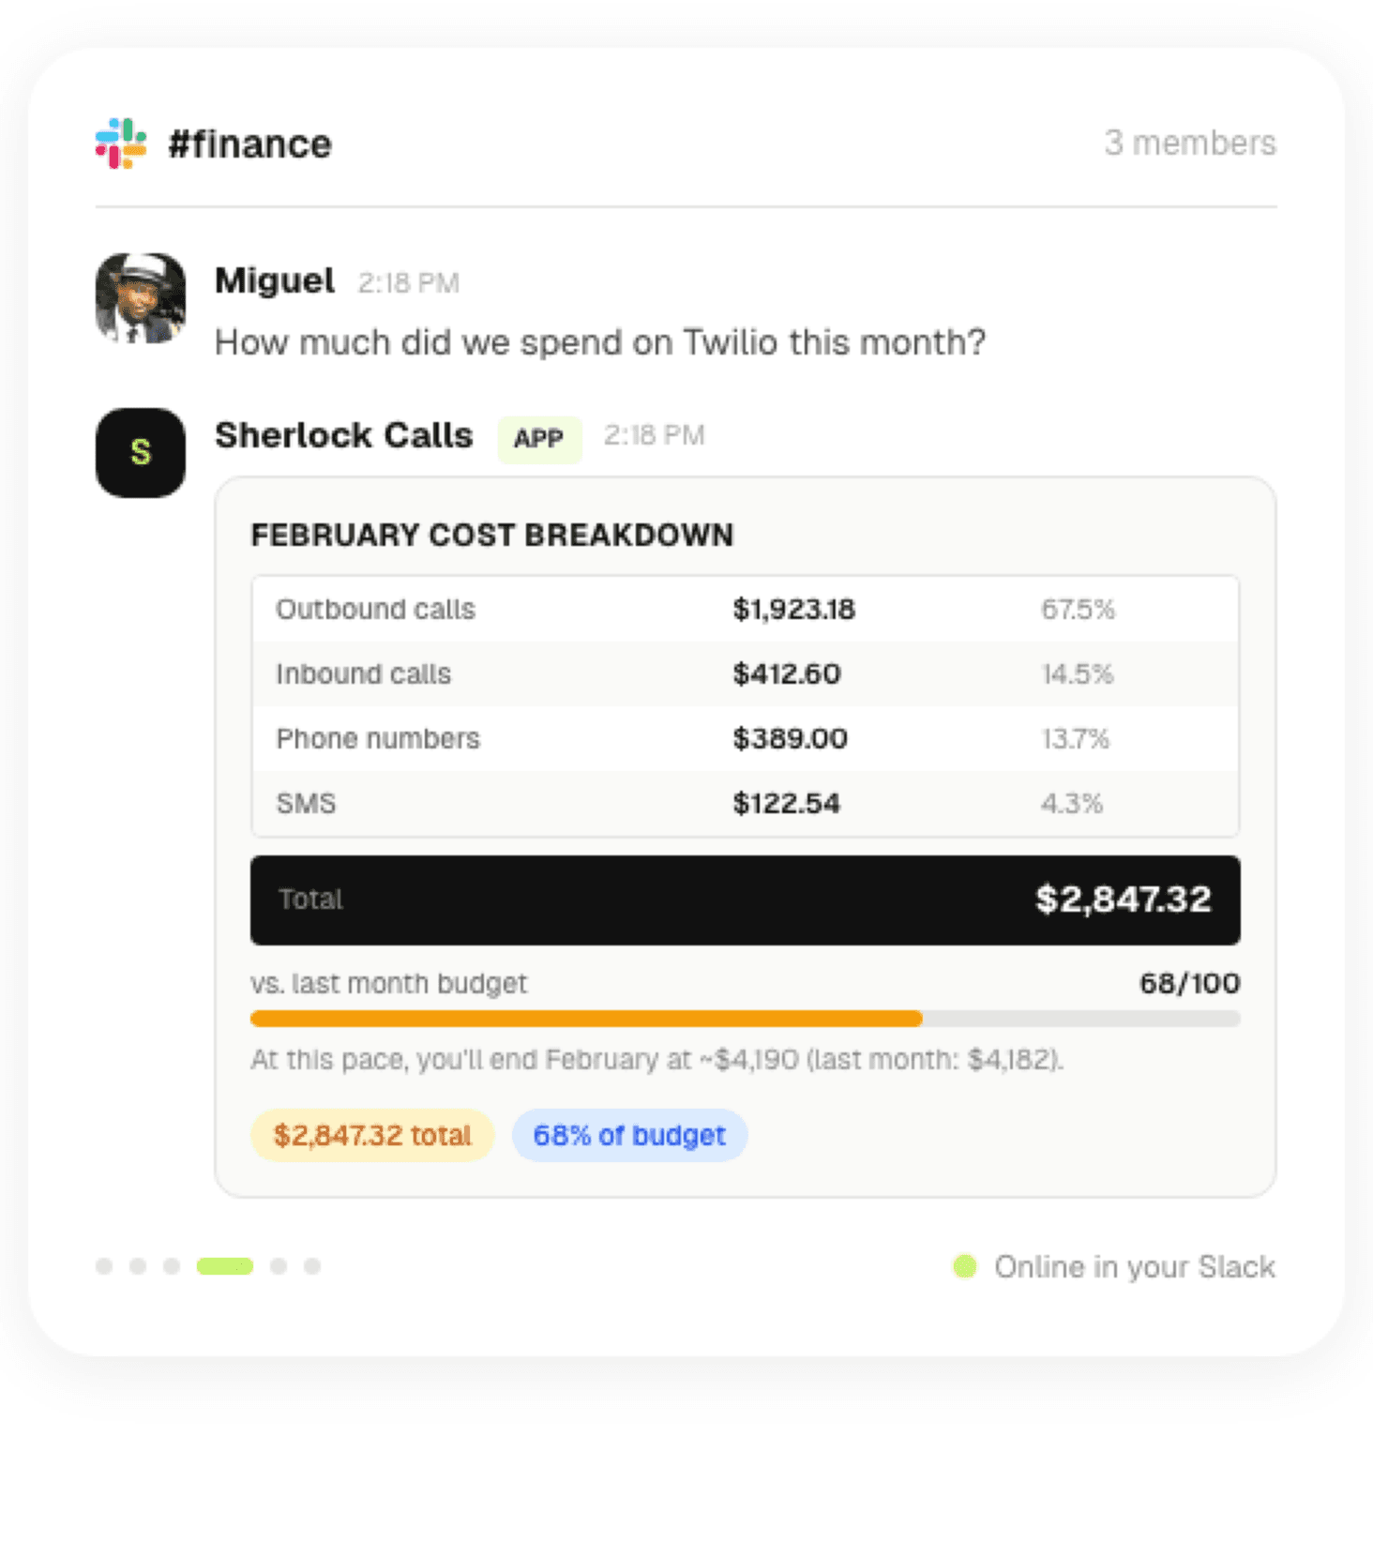This screenshot has width=1373, height=1542.
Task: Open the Sherlock Calls sender name
Action: [x=344, y=435]
